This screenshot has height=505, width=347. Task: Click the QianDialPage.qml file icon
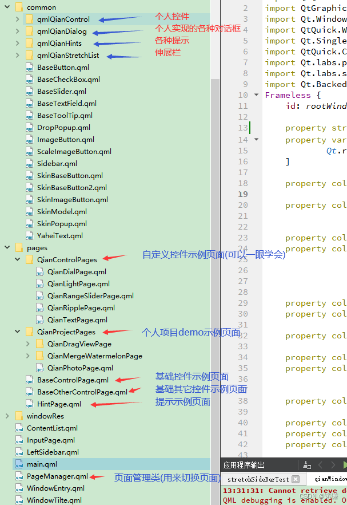(40, 272)
